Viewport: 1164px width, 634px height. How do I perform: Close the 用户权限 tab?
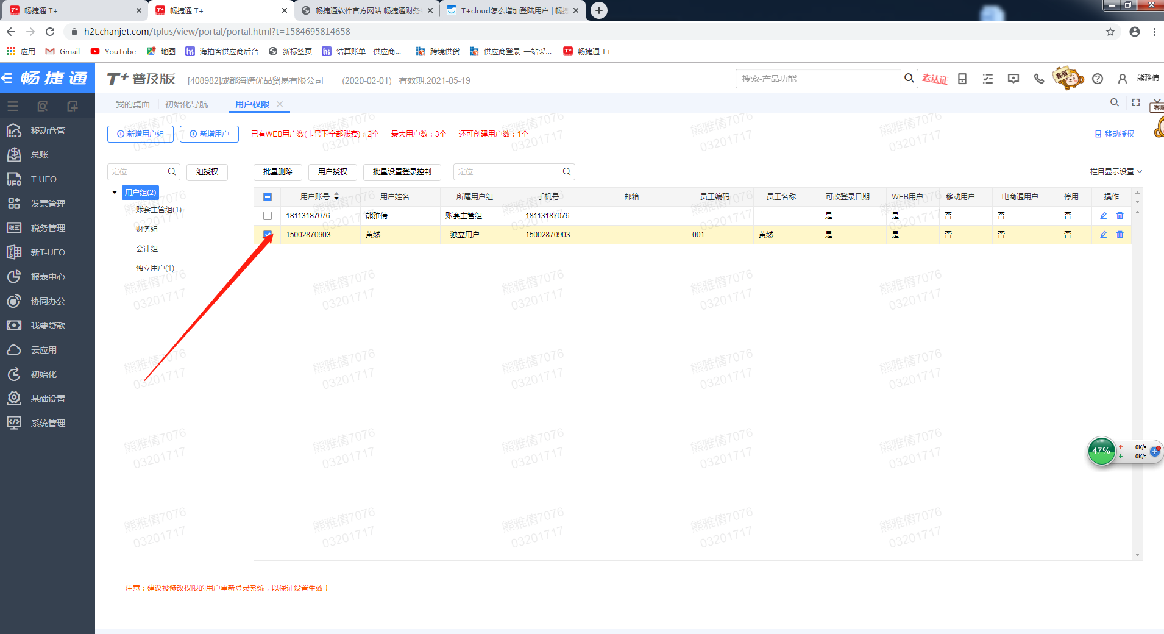pos(280,104)
